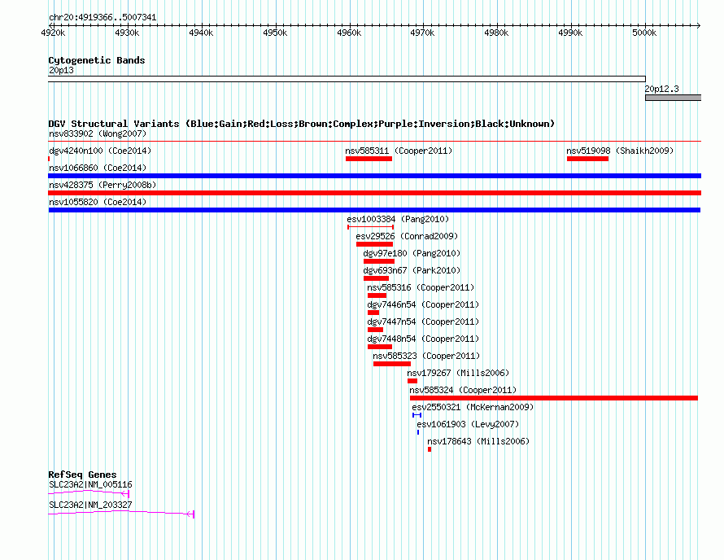Screen dimensions: 724x560
Task: Click the dgv7447n54 (Cooper2011) red bar
Action: coord(375,330)
